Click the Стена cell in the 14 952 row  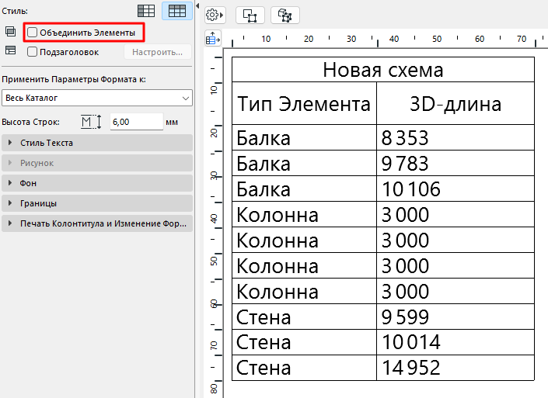pyautogui.click(x=304, y=368)
